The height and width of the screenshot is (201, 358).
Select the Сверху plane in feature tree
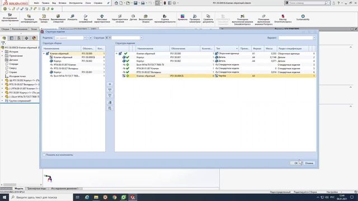(x=13, y=68)
